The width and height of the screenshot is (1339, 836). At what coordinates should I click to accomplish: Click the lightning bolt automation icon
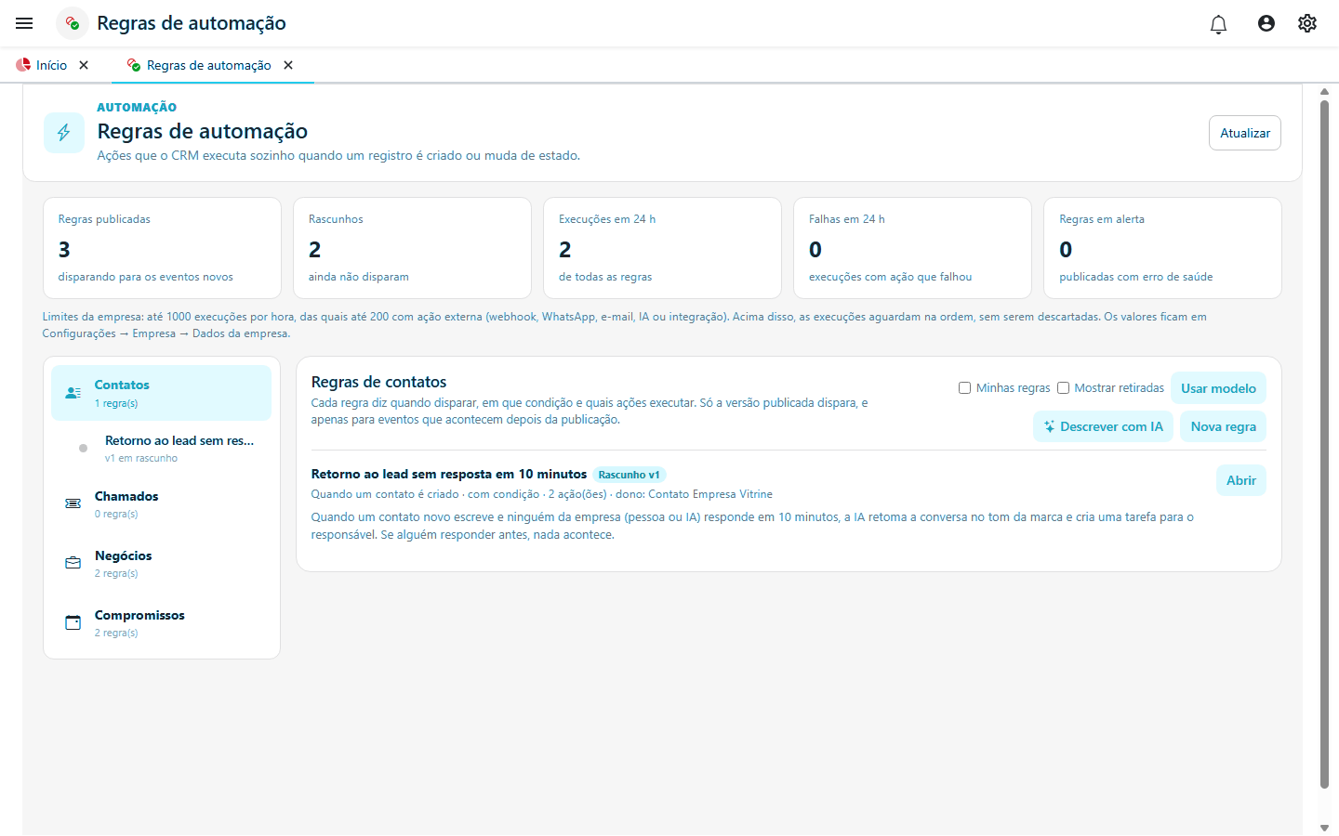(x=64, y=133)
